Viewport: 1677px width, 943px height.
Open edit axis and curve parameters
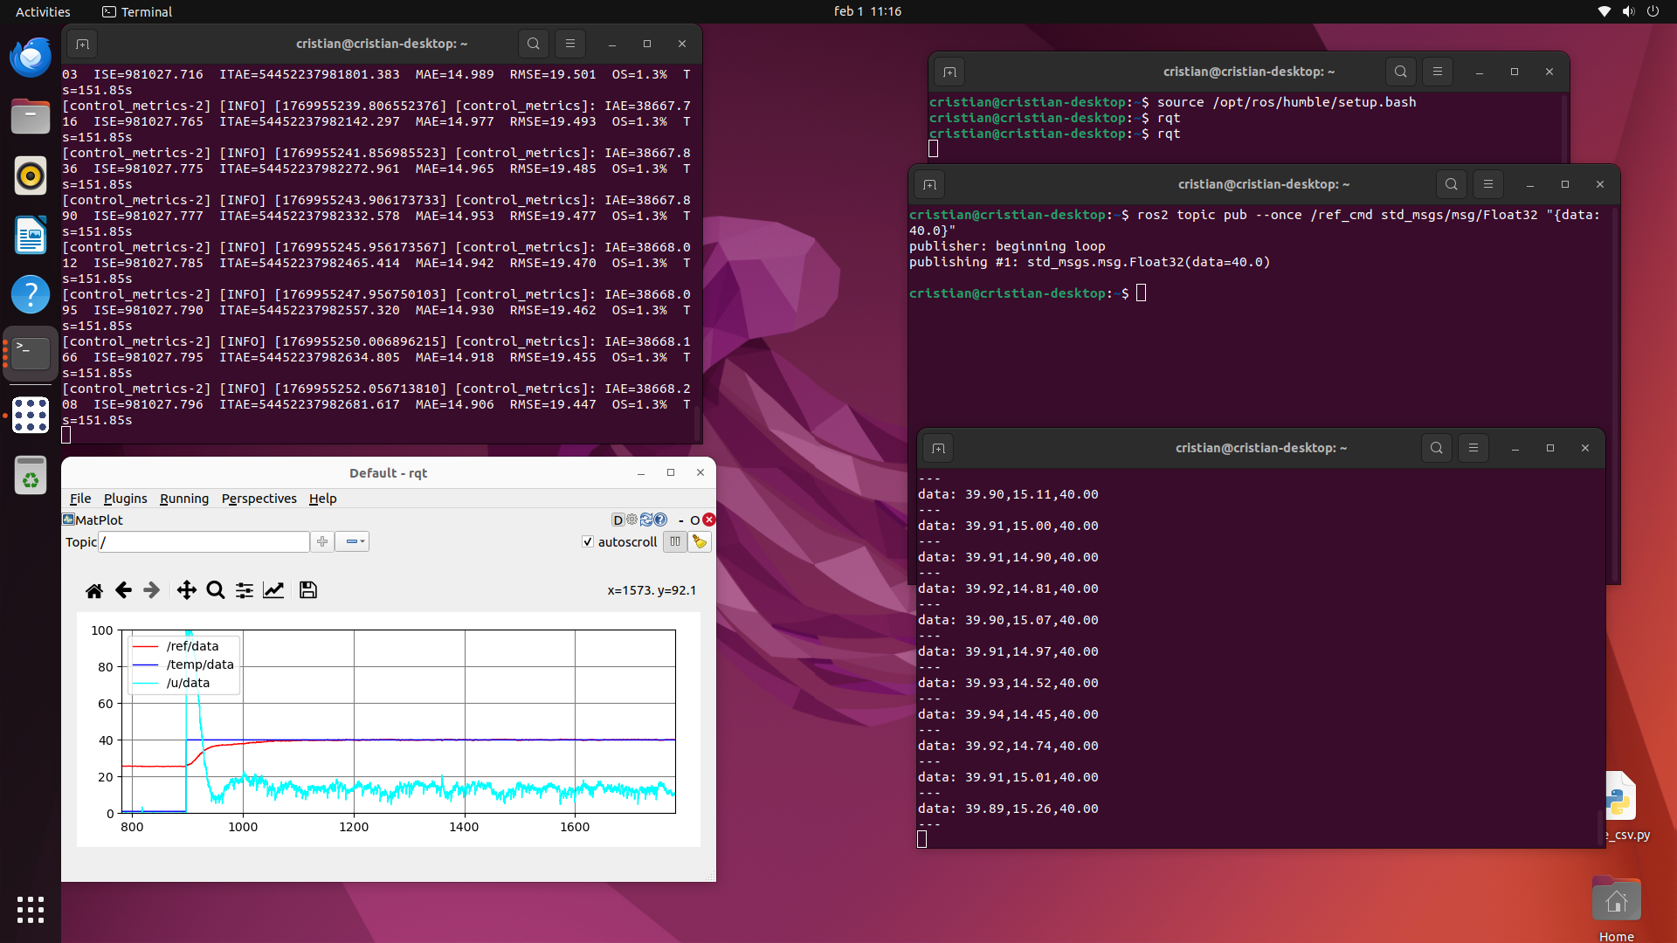(x=273, y=591)
